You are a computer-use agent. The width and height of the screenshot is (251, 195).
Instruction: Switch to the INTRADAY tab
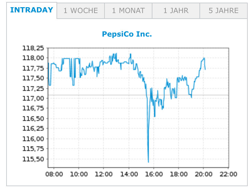pos(31,10)
